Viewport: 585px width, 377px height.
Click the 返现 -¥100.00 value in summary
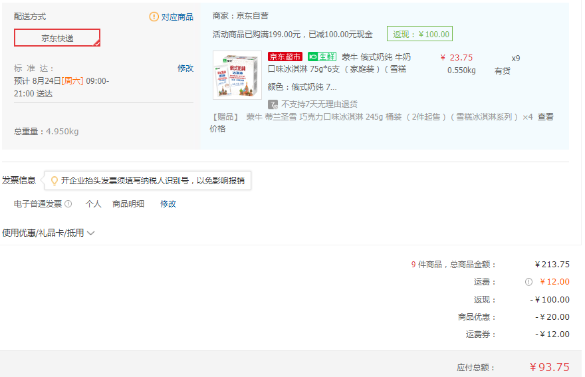[550, 300]
